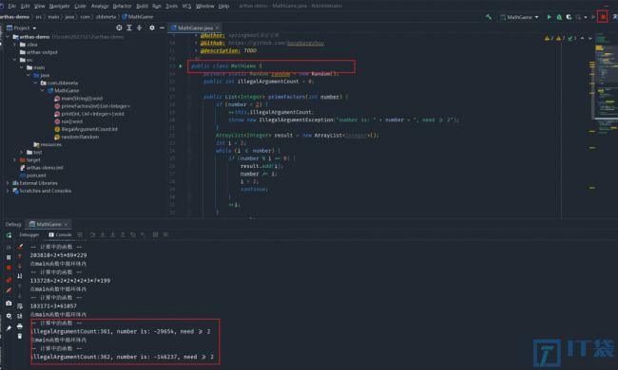Click the GitHub URL in the Javadoc comment
Viewport: 618px width, 370px height.
276,43
